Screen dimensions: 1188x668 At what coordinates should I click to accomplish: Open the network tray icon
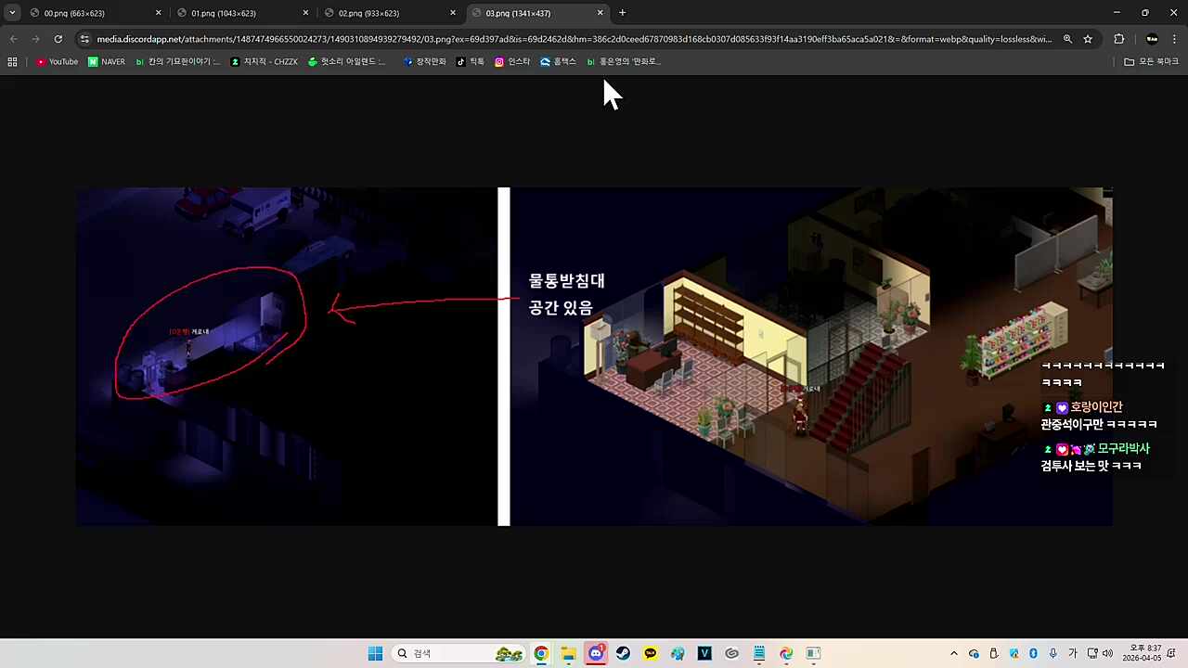pos(1091,653)
